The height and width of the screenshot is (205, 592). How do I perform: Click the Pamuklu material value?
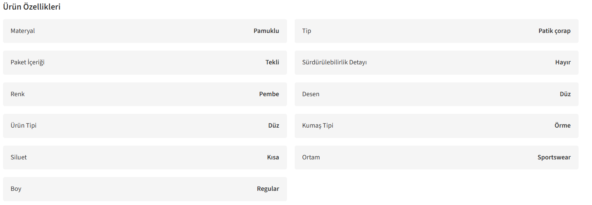point(266,31)
